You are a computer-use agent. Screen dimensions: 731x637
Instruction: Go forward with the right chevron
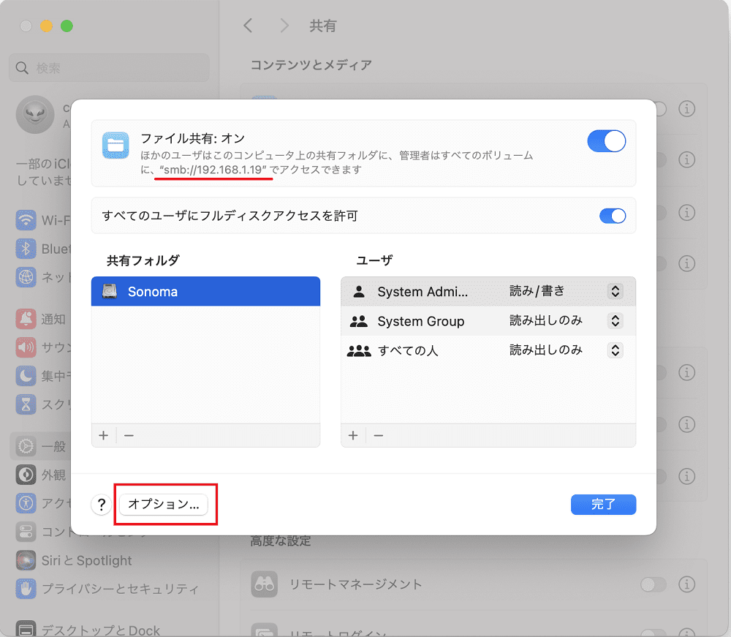click(x=284, y=26)
